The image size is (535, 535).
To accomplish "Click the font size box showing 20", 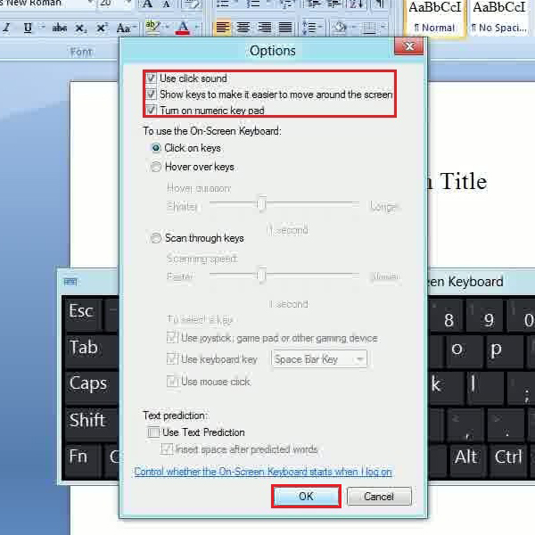I will click(111, 4).
